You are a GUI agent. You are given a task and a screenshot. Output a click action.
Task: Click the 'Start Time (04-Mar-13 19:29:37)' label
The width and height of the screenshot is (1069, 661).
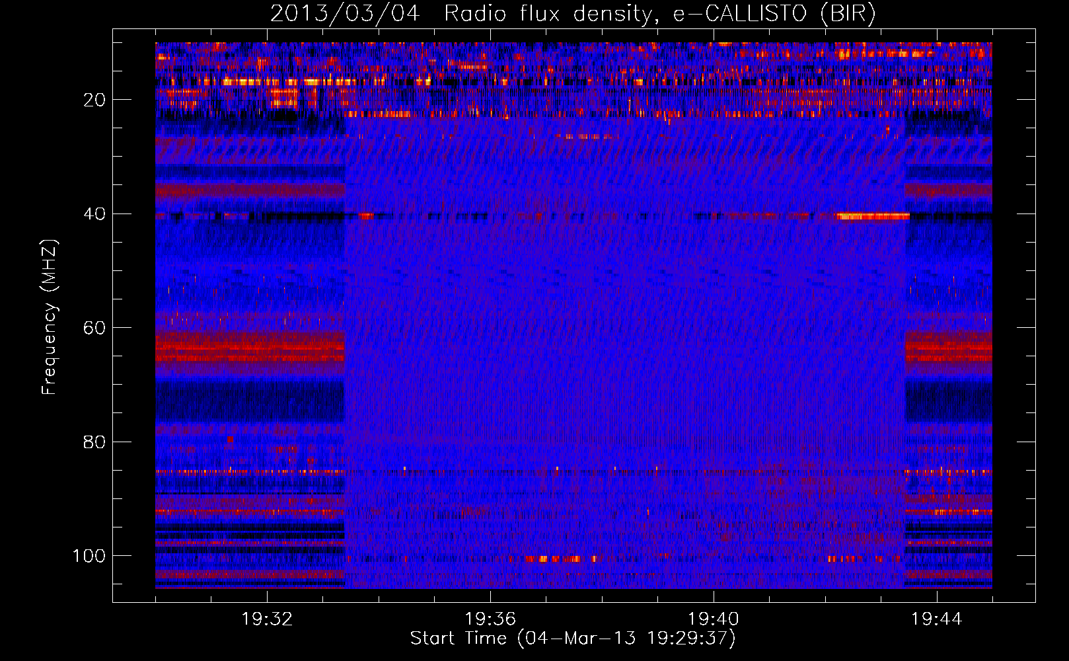[x=573, y=639]
